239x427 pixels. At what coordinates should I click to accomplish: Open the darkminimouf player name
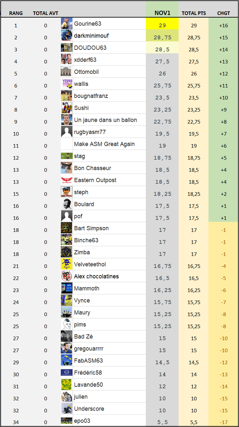coord(91,36)
